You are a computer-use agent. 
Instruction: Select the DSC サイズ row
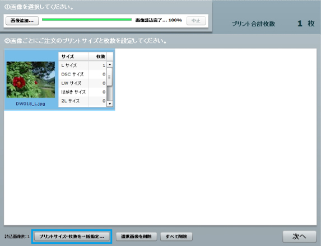(x=82, y=74)
